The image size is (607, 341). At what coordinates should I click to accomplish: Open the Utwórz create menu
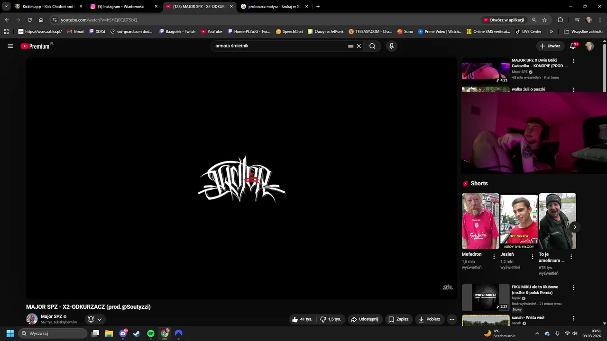pos(550,46)
